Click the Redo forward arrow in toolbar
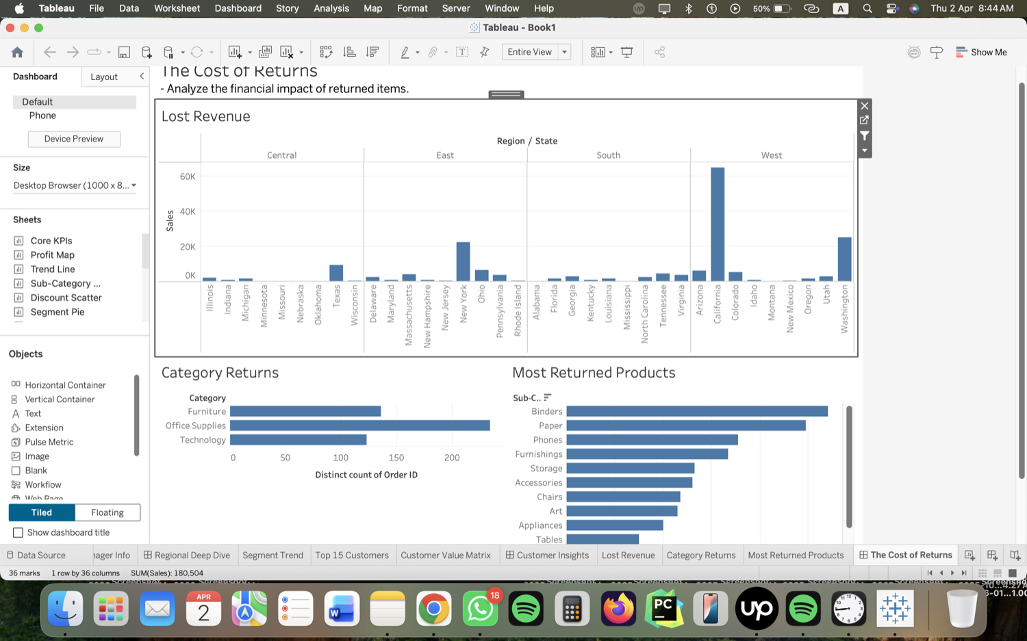 pyautogui.click(x=72, y=52)
